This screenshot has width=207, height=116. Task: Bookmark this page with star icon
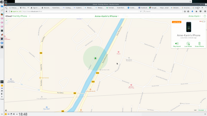click(185, 11)
